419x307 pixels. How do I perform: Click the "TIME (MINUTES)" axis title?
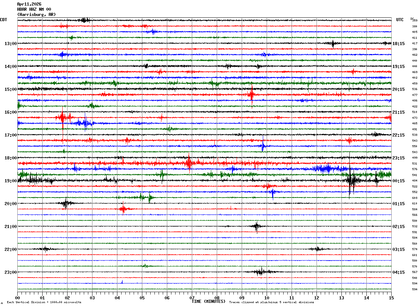(208, 301)
